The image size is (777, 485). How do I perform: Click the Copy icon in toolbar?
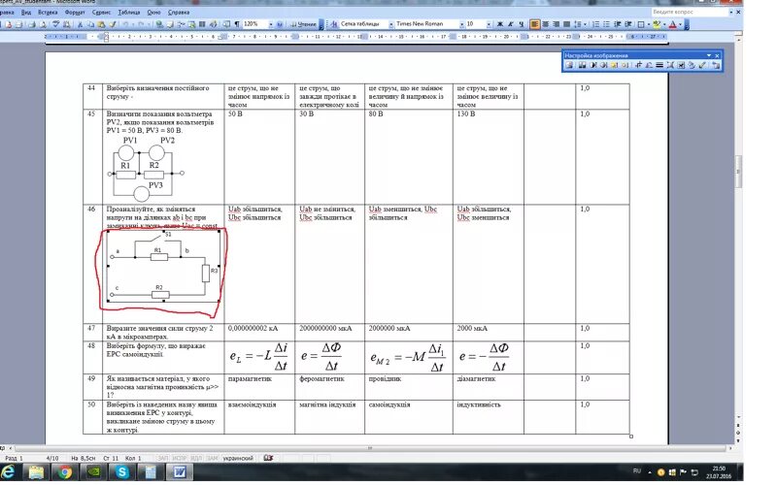90,23
